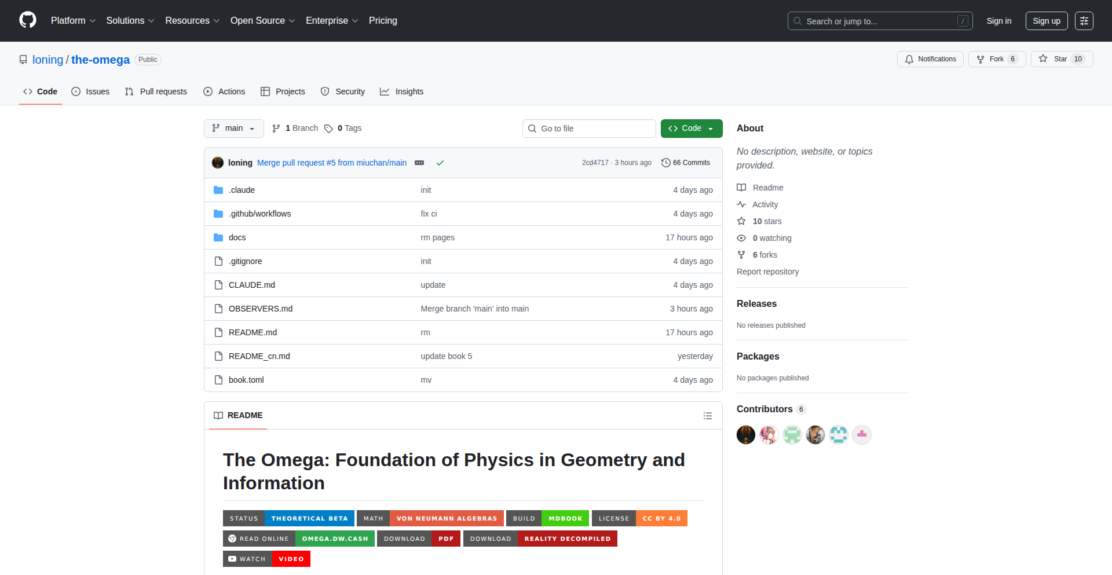Image resolution: width=1112 pixels, height=575 pixels.
Task: Click the Reality Decompiled download badge
Action: click(540, 539)
